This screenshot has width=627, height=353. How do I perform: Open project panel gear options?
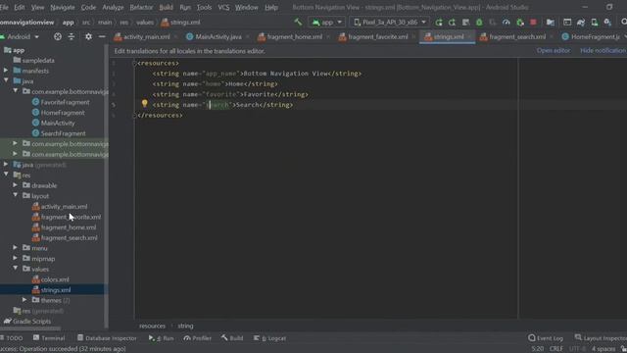[x=88, y=37]
